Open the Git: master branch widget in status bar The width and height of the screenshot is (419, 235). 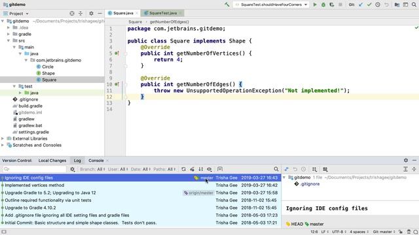click(x=384, y=232)
